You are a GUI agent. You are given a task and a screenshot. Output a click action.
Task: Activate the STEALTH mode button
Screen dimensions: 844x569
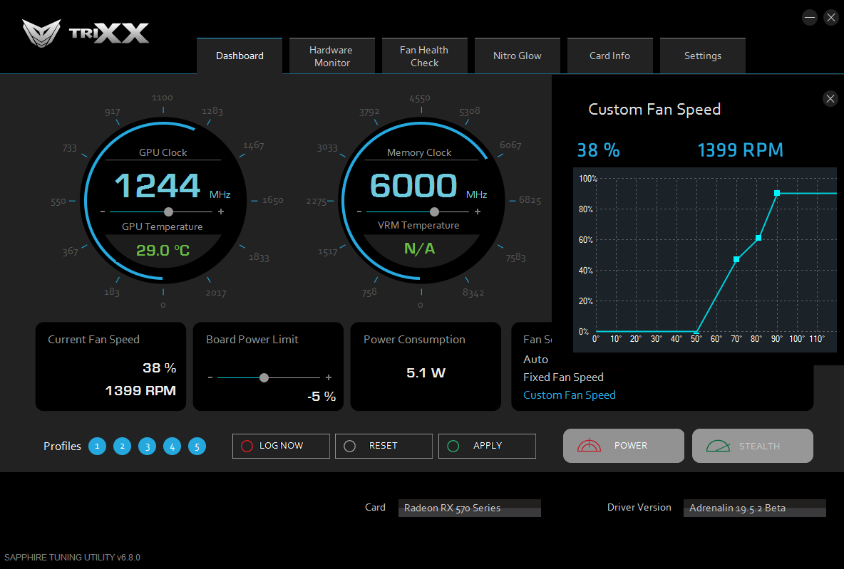(x=753, y=445)
